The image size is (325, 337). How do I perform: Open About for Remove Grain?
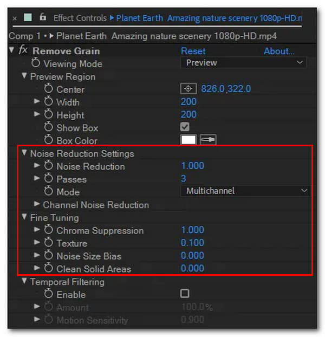(x=279, y=51)
